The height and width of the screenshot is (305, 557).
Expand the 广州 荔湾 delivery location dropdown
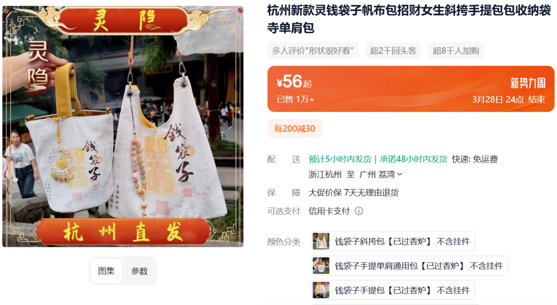click(381, 174)
